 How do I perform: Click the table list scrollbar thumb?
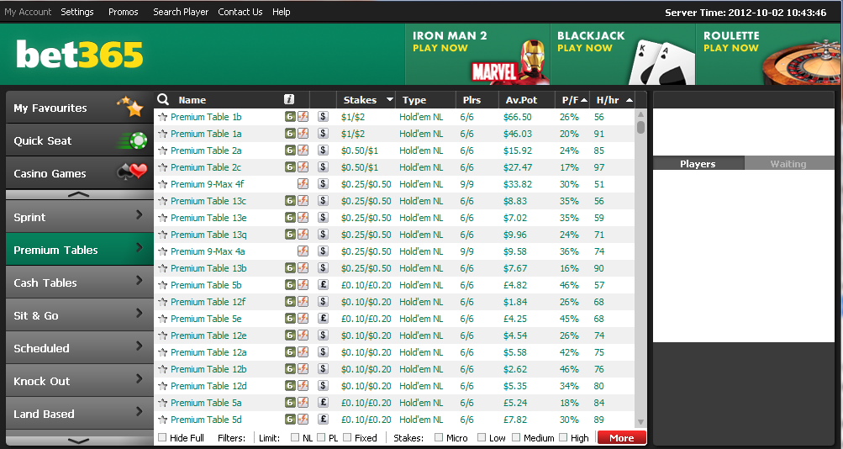tap(640, 127)
